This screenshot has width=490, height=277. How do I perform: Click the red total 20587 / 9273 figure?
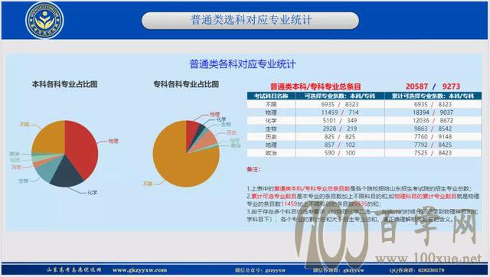point(433,86)
